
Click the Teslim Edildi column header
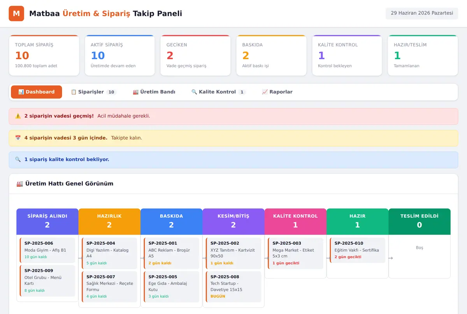(420, 221)
